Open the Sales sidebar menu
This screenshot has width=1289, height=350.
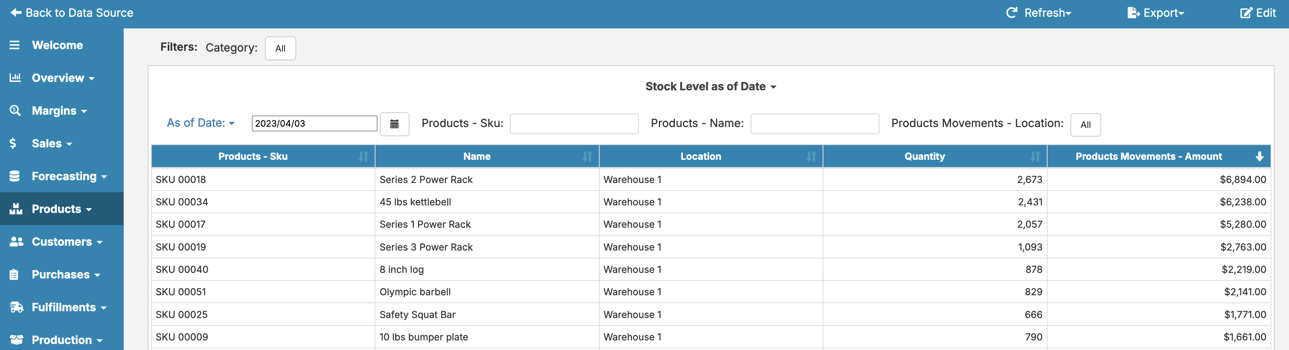point(52,143)
